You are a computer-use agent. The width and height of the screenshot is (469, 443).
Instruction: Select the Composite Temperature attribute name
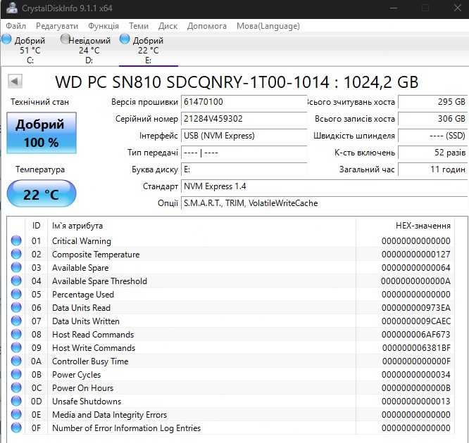pyautogui.click(x=96, y=255)
